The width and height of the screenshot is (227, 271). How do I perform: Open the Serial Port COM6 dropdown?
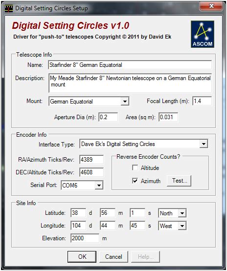tap(99, 186)
